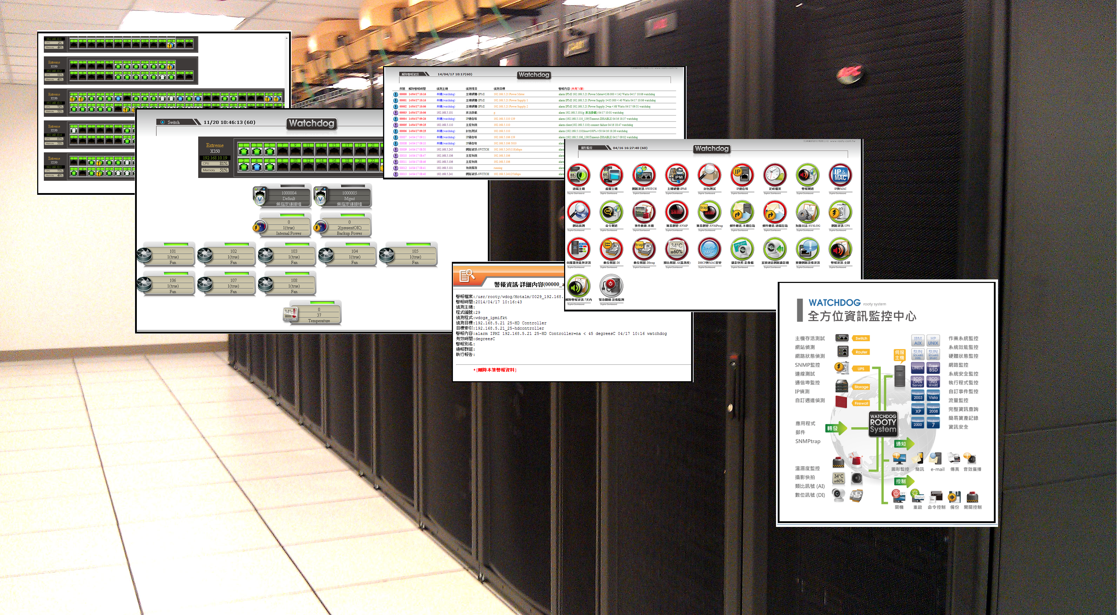This screenshot has height=615, width=1117.
Task: Click alarm row 00000 info icon
Action: point(395,94)
